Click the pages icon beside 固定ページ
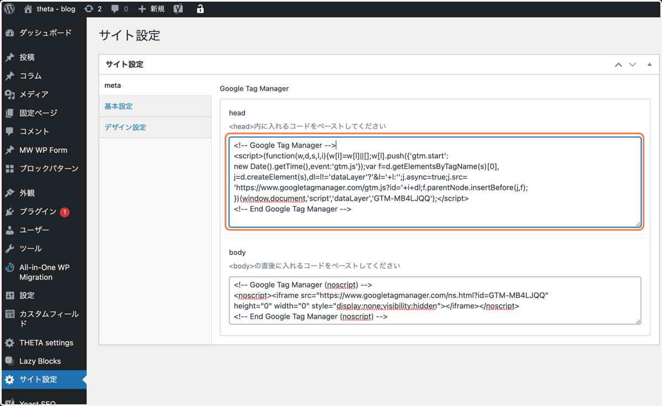The image size is (662, 406). click(x=9, y=113)
